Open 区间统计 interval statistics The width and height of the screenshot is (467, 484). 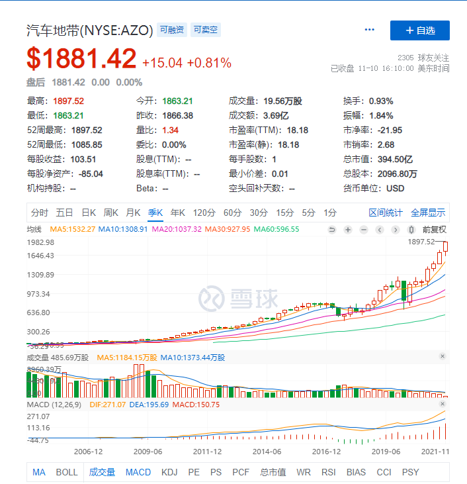(x=386, y=213)
